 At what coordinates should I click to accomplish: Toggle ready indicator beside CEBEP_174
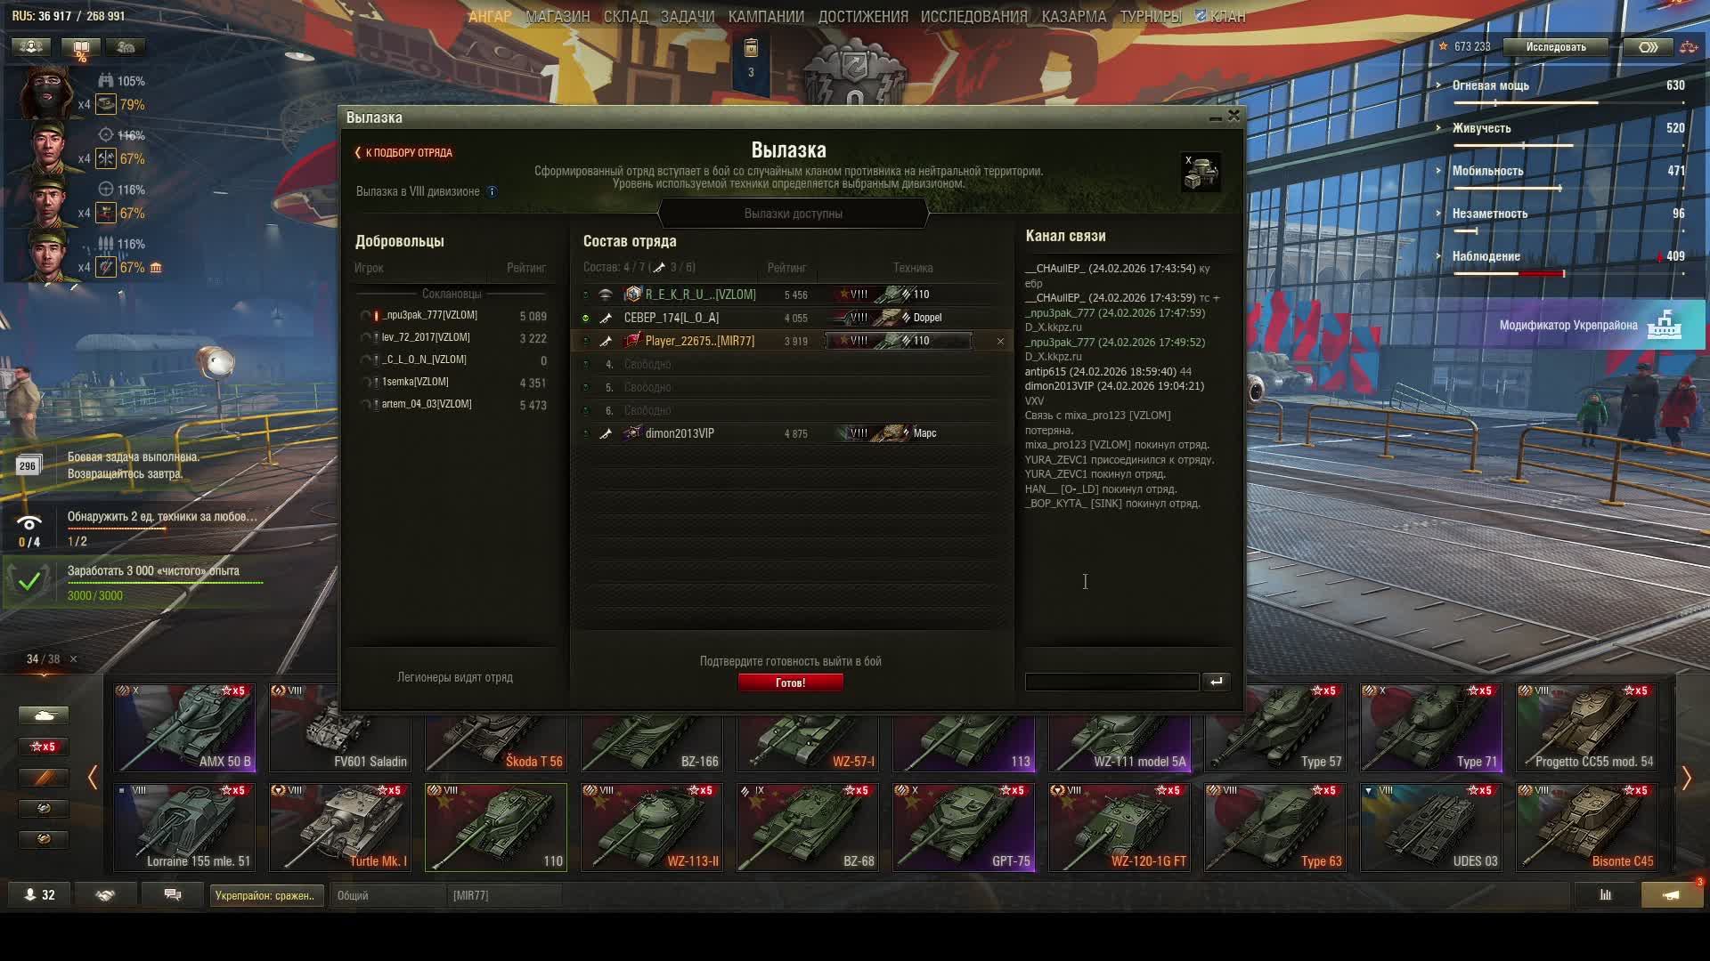click(585, 318)
